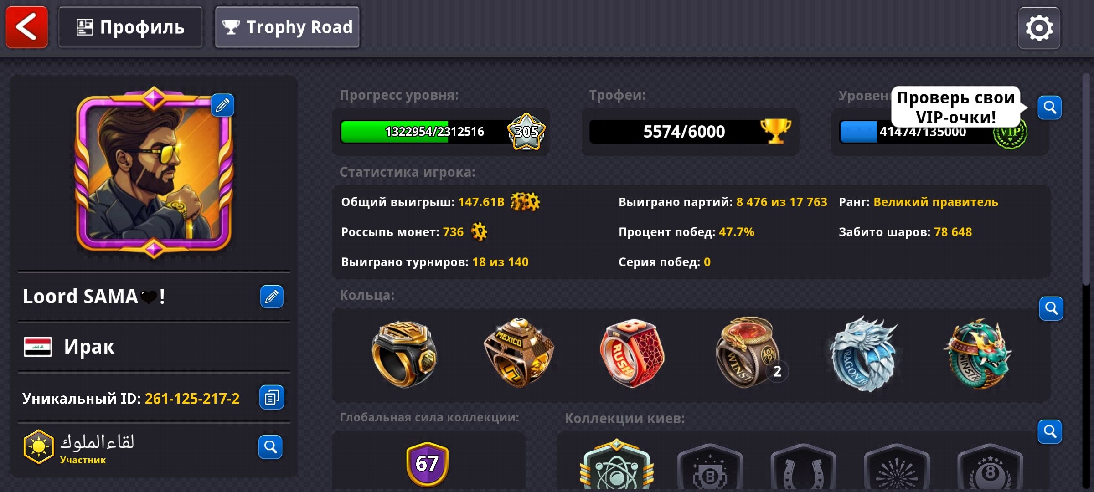The height and width of the screenshot is (492, 1094).
Task: Go back with the red arrow button
Action: click(x=26, y=27)
